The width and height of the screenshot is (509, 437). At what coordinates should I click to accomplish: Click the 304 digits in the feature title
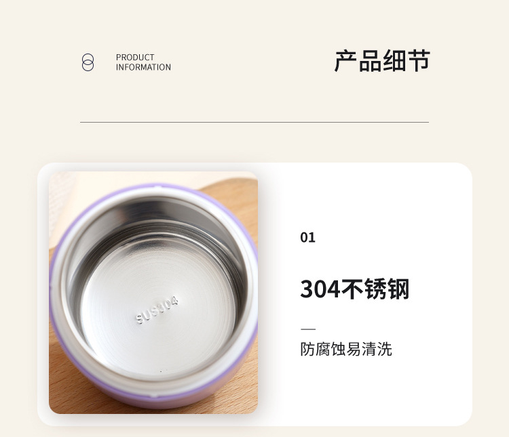(320, 289)
